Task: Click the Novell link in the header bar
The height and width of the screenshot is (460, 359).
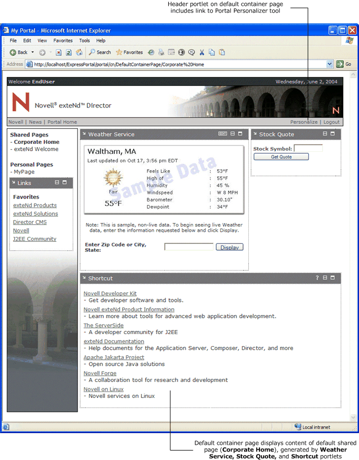Action: point(16,122)
